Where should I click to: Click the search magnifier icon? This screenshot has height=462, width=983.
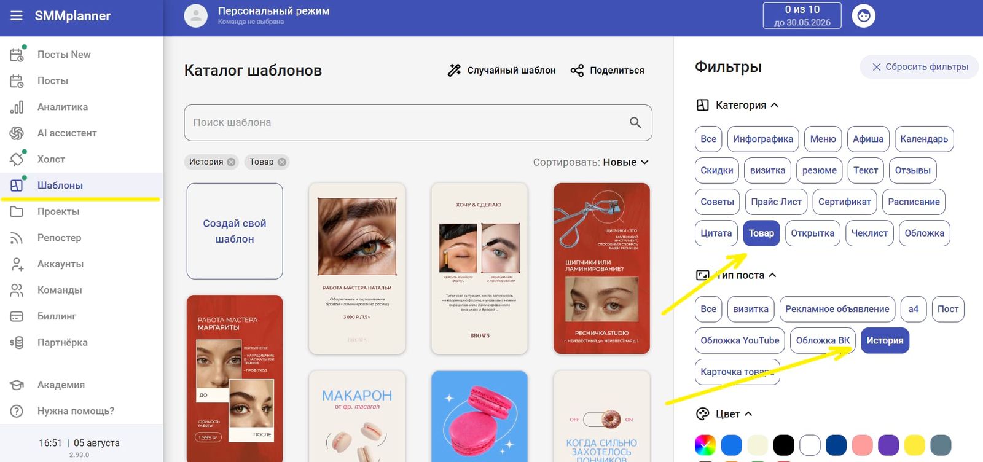point(635,123)
